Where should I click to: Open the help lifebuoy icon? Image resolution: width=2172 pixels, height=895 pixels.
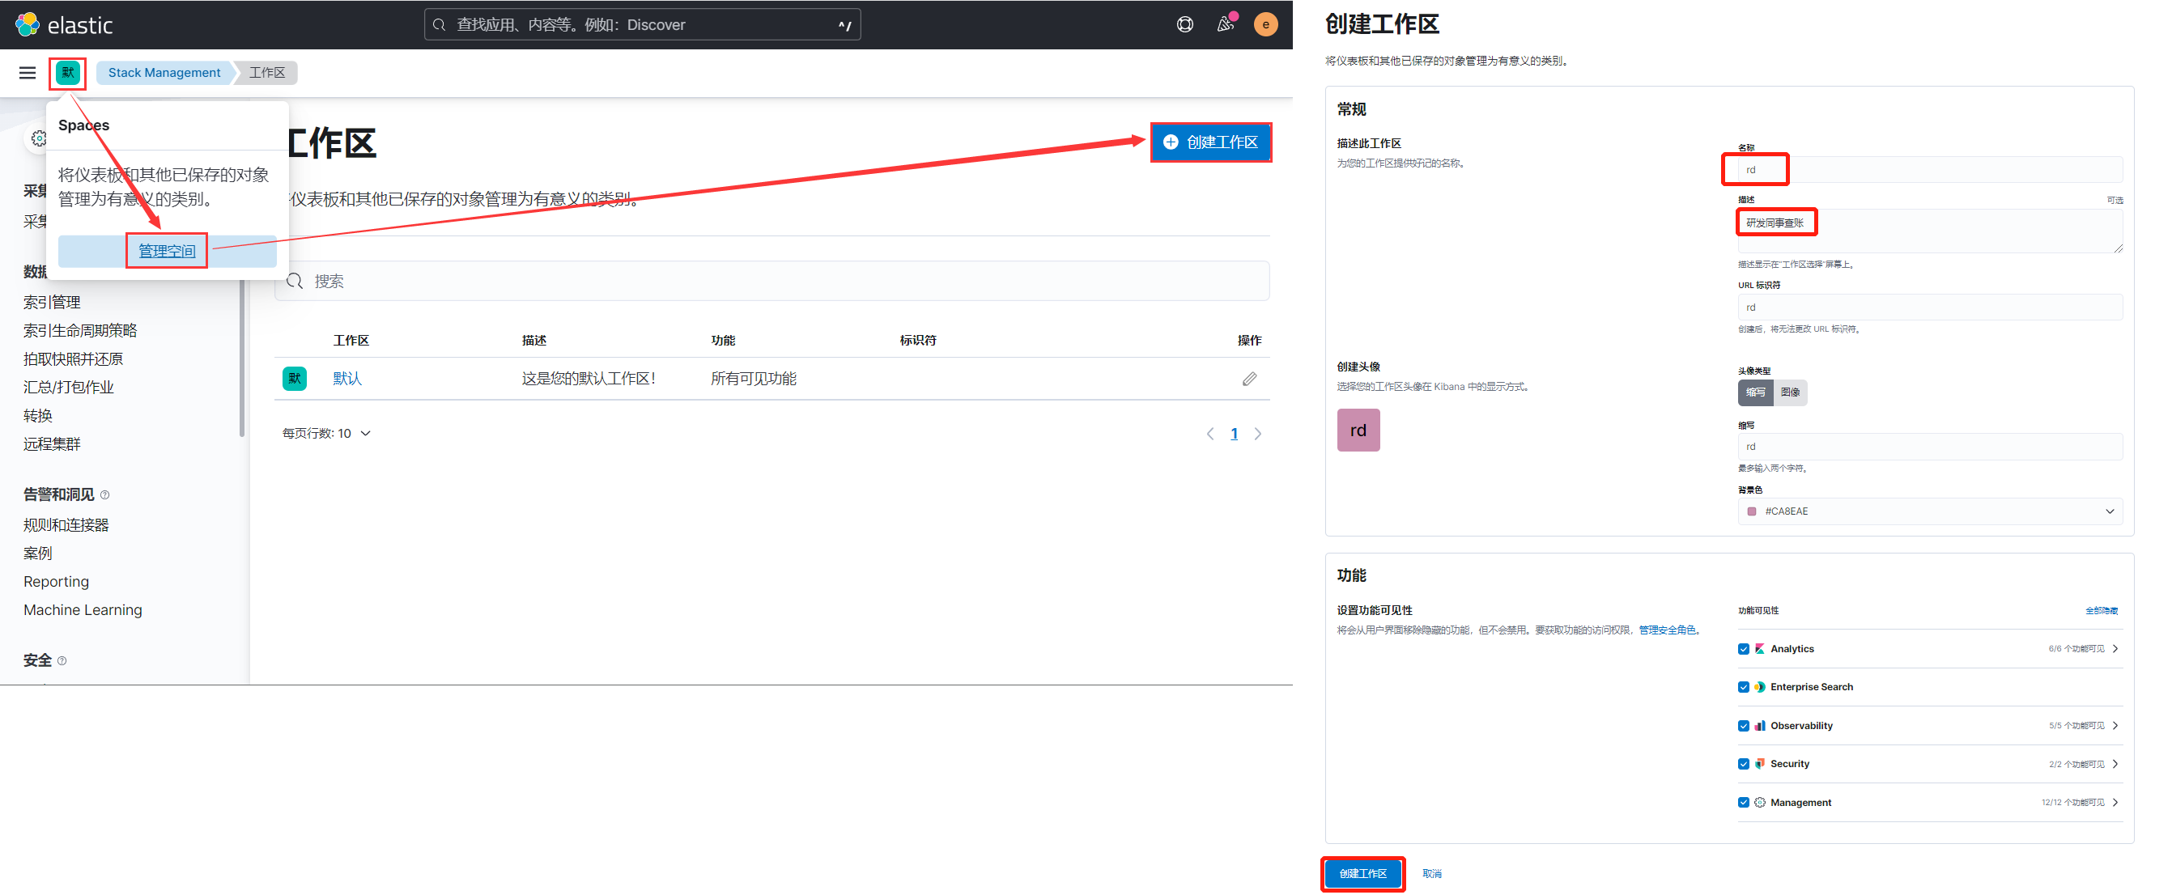coord(1184,24)
